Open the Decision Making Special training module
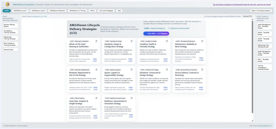The width and height of the screenshot is (276, 129). click(x=11, y=26)
